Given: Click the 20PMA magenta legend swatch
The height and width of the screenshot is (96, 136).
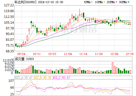Looking at the screenshot, I should pos(116,2).
